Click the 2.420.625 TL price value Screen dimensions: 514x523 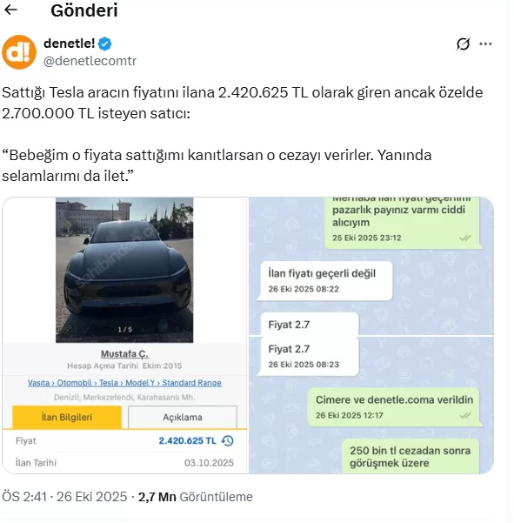187,441
